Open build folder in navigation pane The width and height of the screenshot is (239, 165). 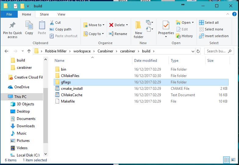point(21,60)
